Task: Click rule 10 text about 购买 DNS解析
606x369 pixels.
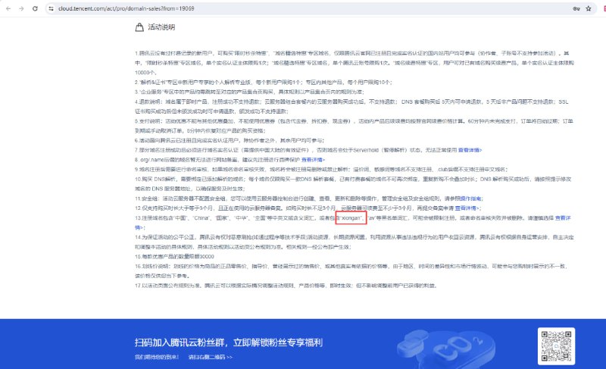Action: tap(353, 184)
